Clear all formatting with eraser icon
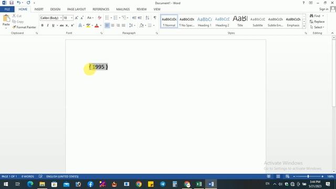The image size is (336, 189). click(99, 18)
